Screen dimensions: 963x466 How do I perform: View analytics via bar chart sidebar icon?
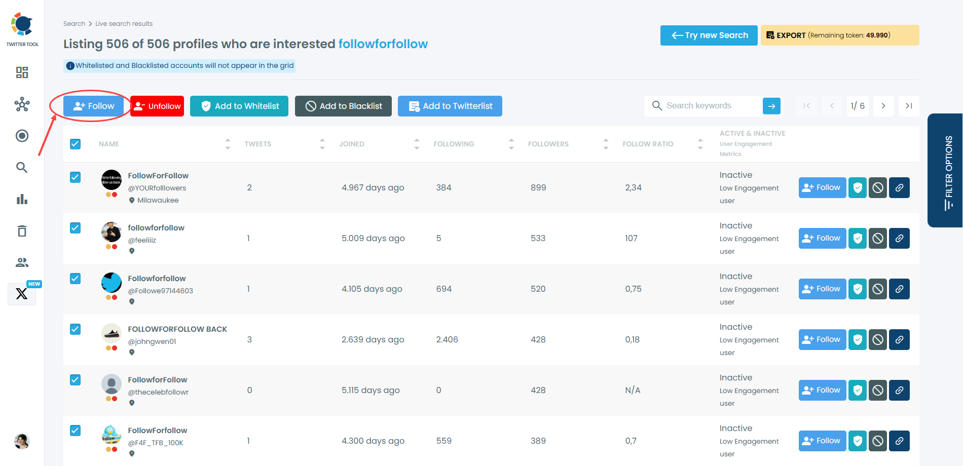[22, 199]
